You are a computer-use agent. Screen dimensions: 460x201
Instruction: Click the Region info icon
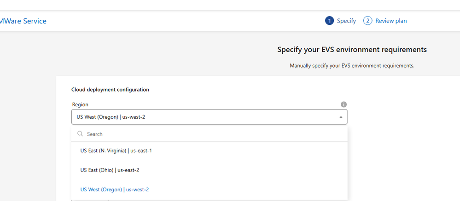[344, 104]
